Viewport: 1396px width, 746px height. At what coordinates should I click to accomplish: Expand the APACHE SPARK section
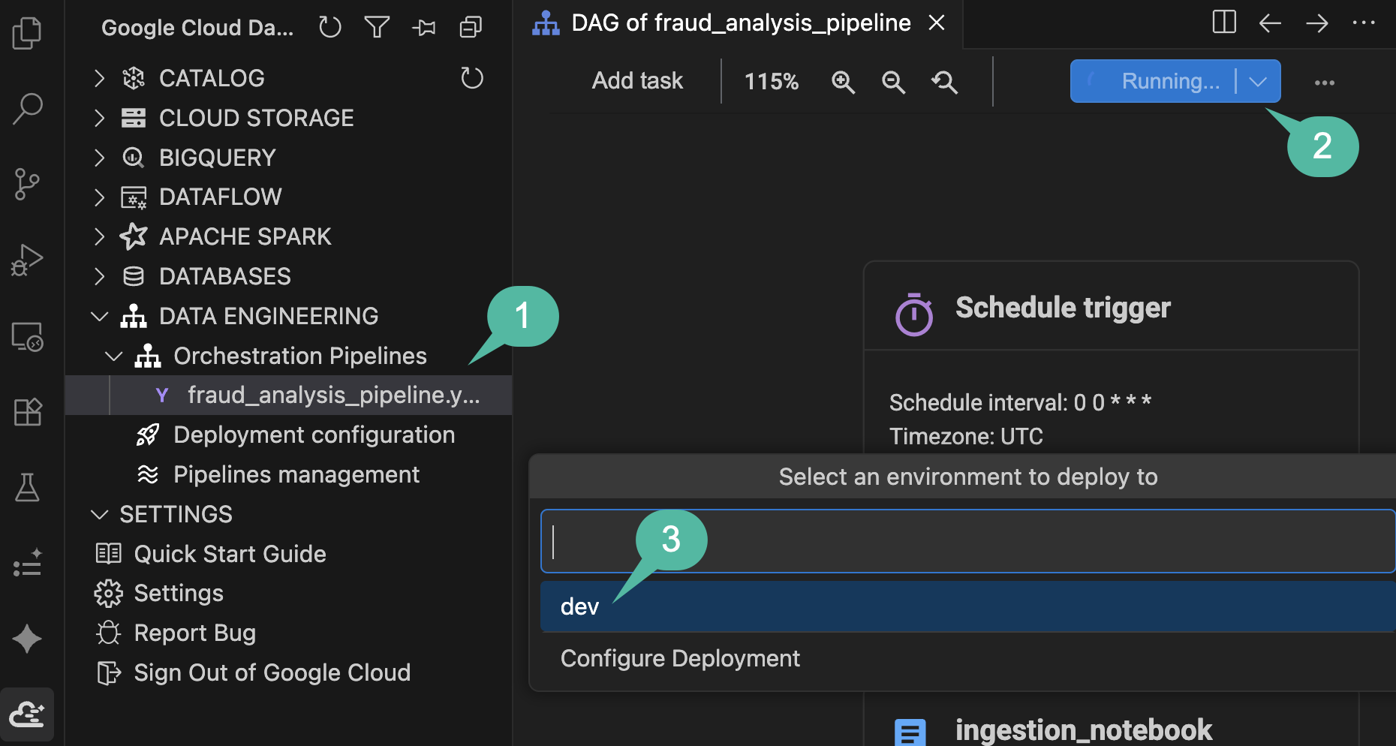point(99,236)
